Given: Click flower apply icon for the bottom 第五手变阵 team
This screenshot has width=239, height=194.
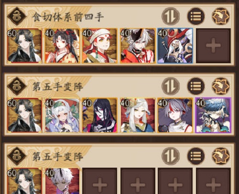Looking at the screenshot, I should tap(221, 156).
